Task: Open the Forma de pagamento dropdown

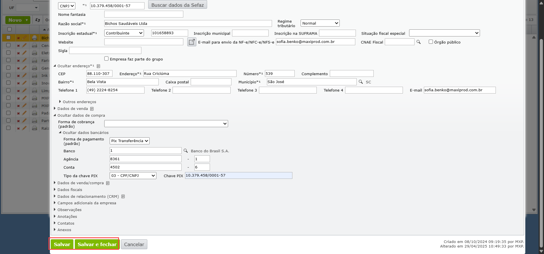Action: click(129, 141)
